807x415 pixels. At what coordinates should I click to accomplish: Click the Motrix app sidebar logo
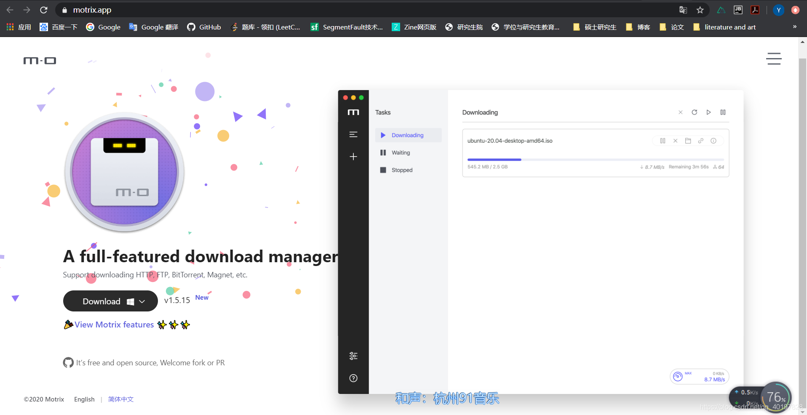[353, 112]
